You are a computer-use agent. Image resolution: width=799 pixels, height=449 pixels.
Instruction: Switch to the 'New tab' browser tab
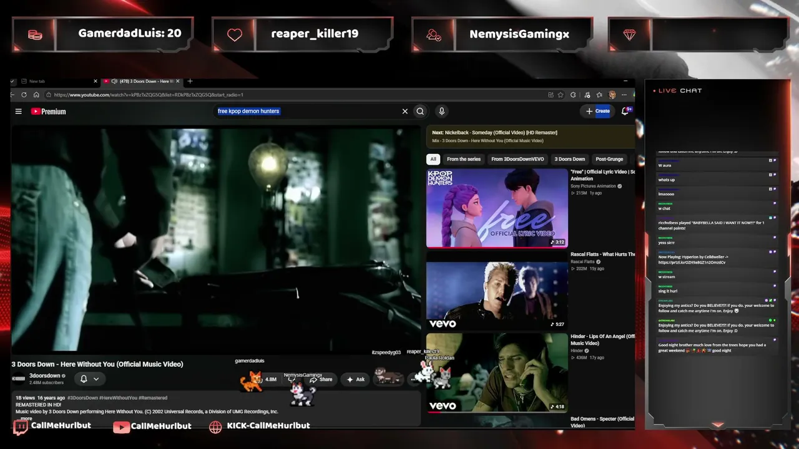[56, 81]
